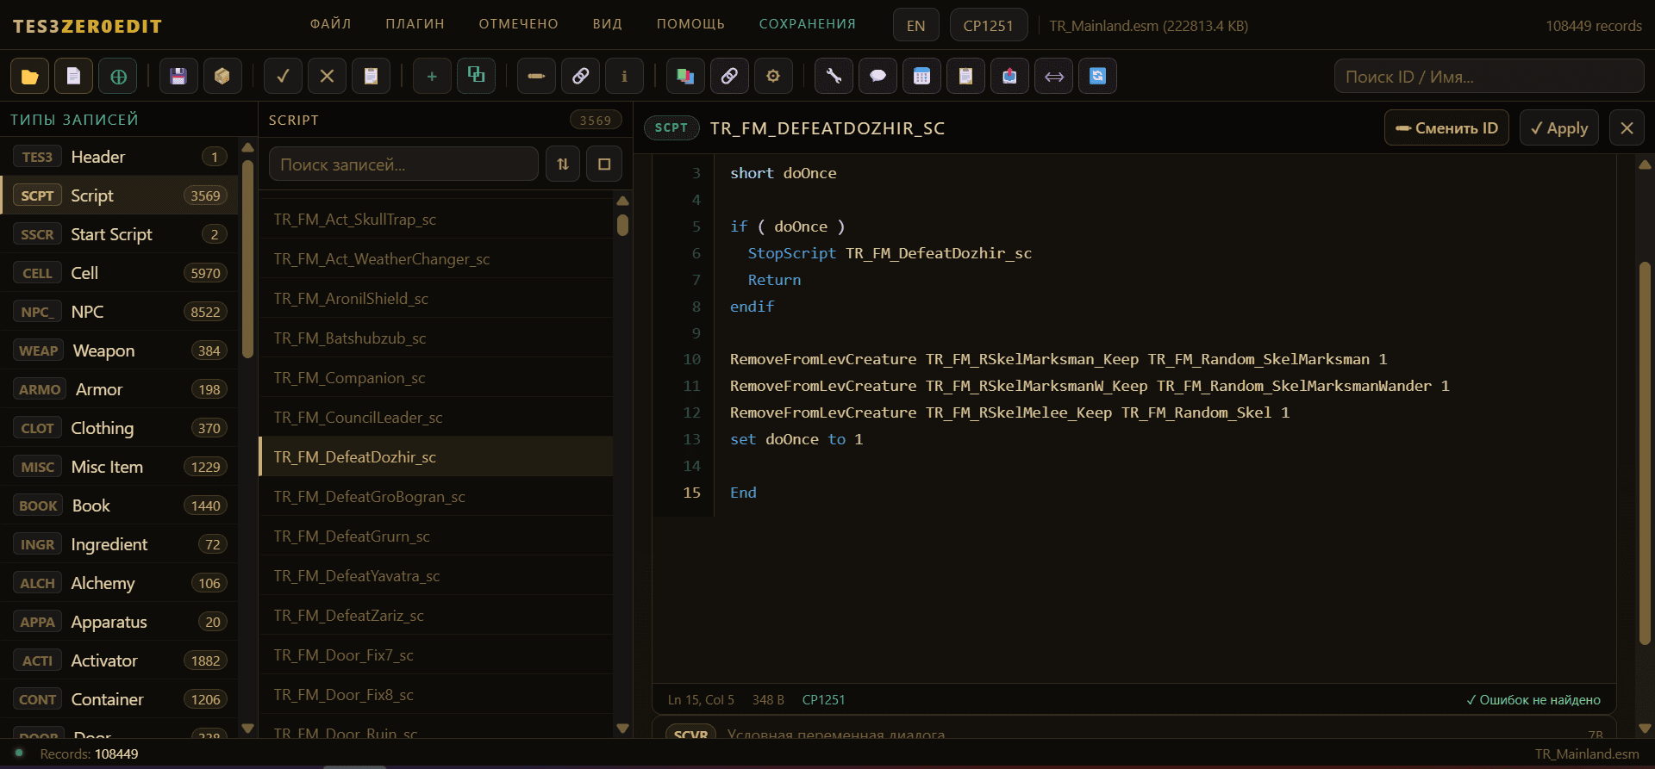This screenshot has height=769, width=1655.
Task: Select the Clothing record type
Action: tap(120, 428)
